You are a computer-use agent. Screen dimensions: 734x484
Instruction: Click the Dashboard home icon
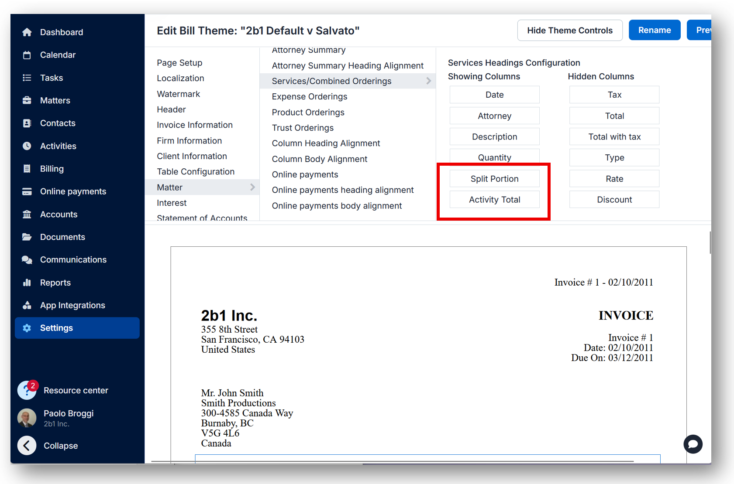(x=27, y=32)
